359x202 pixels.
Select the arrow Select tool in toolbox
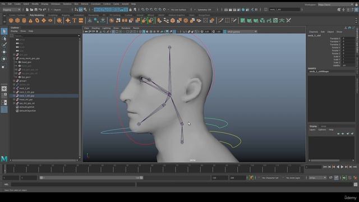pyautogui.click(x=4, y=31)
